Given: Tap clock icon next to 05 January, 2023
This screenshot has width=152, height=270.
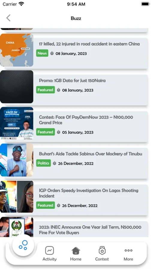Looking at the screenshot, I should [58, 132].
